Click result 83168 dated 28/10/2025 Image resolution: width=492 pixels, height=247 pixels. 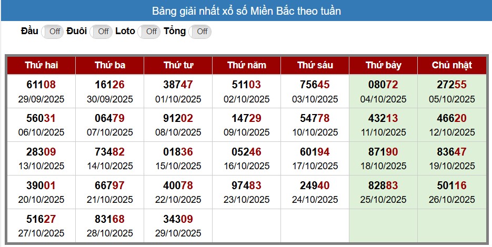point(110,219)
